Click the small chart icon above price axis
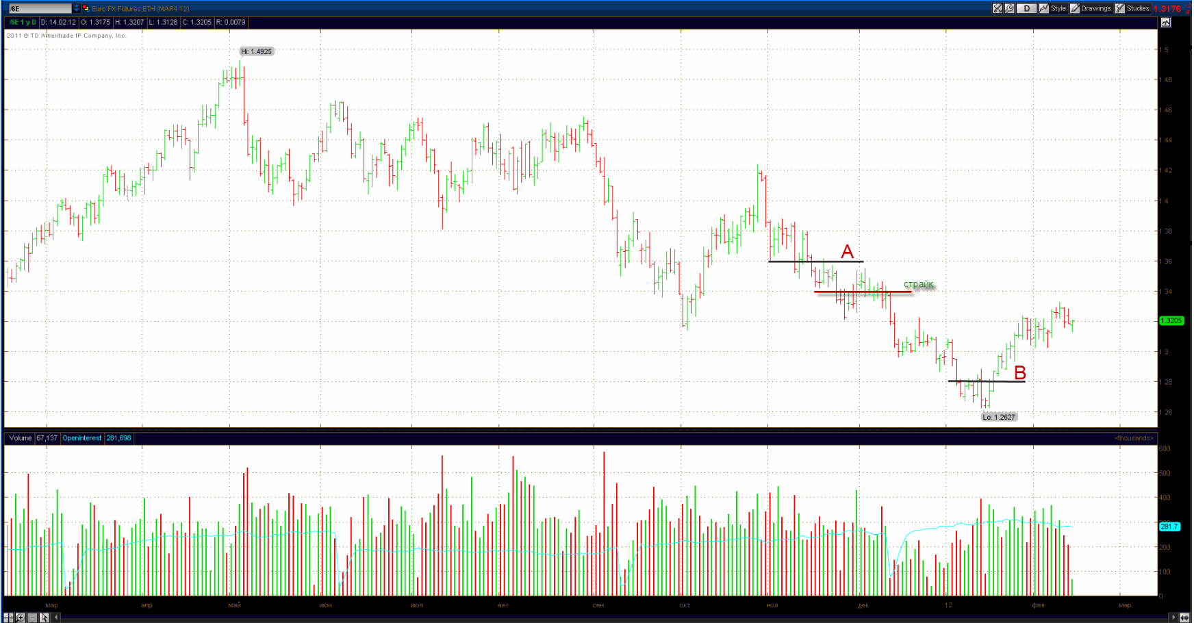Screen dimensions: 1194x623 coord(1165,23)
